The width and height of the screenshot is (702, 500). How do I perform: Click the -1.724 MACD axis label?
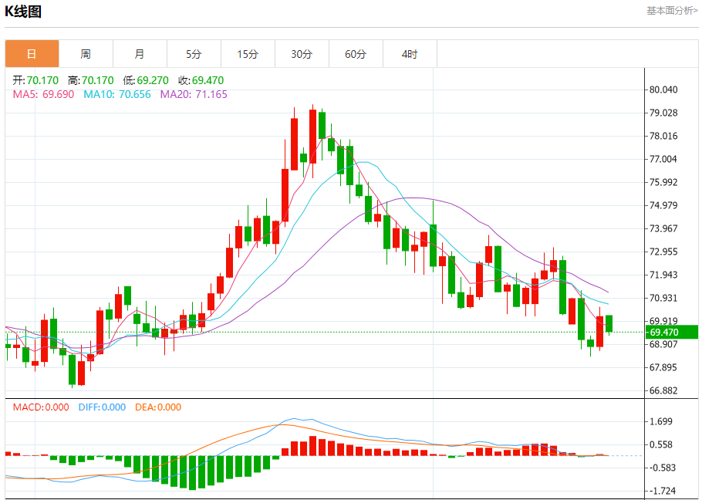[x=663, y=492]
